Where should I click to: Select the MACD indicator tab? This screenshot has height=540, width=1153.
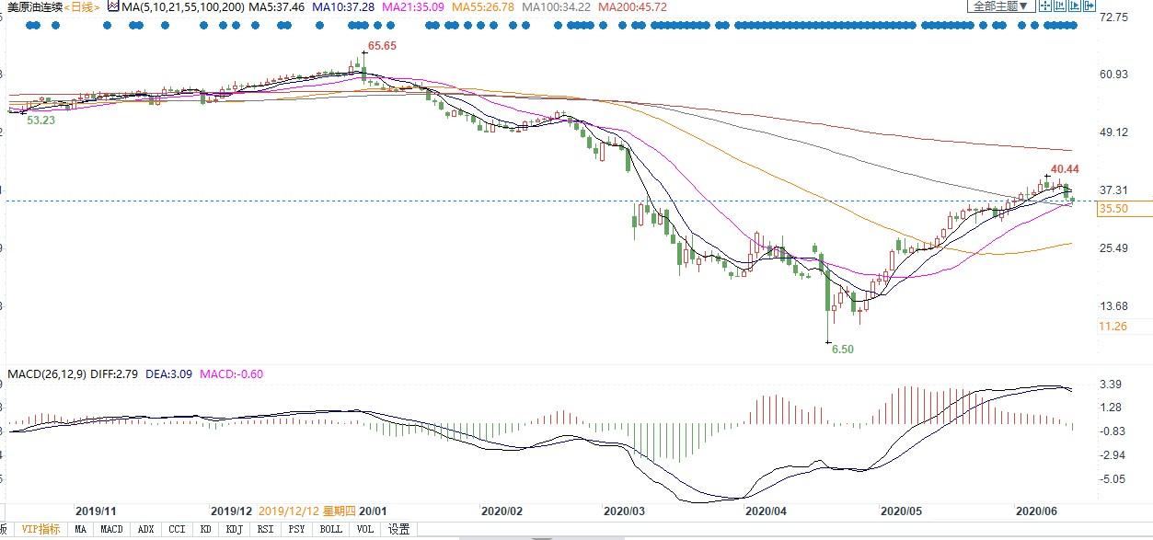click(111, 529)
